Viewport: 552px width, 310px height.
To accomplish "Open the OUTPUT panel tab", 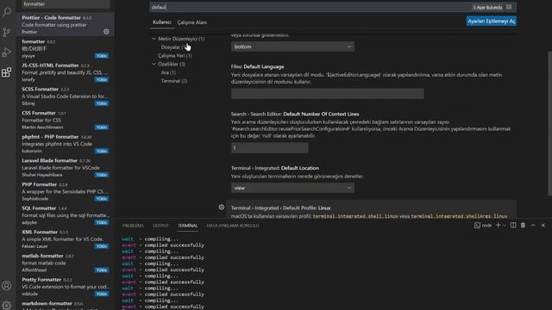I will 160,226.
